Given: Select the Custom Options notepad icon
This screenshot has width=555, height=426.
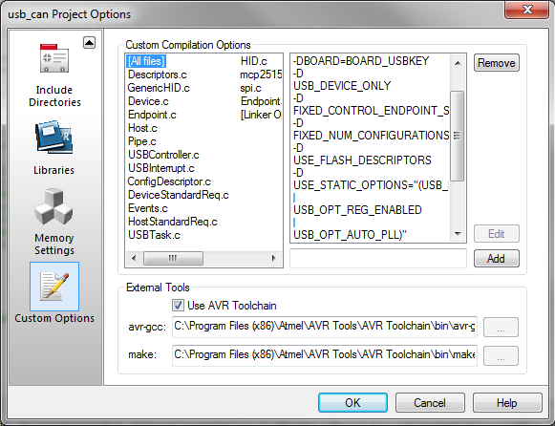Looking at the screenshot, I should [54, 287].
